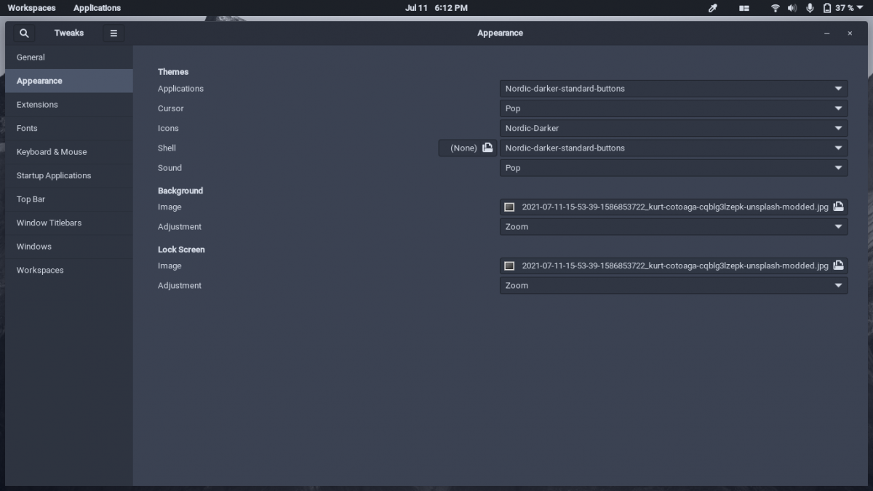873x491 pixels.
Task: Click the kurt-cotoaga background image filename
Action: tap(677, 207)
